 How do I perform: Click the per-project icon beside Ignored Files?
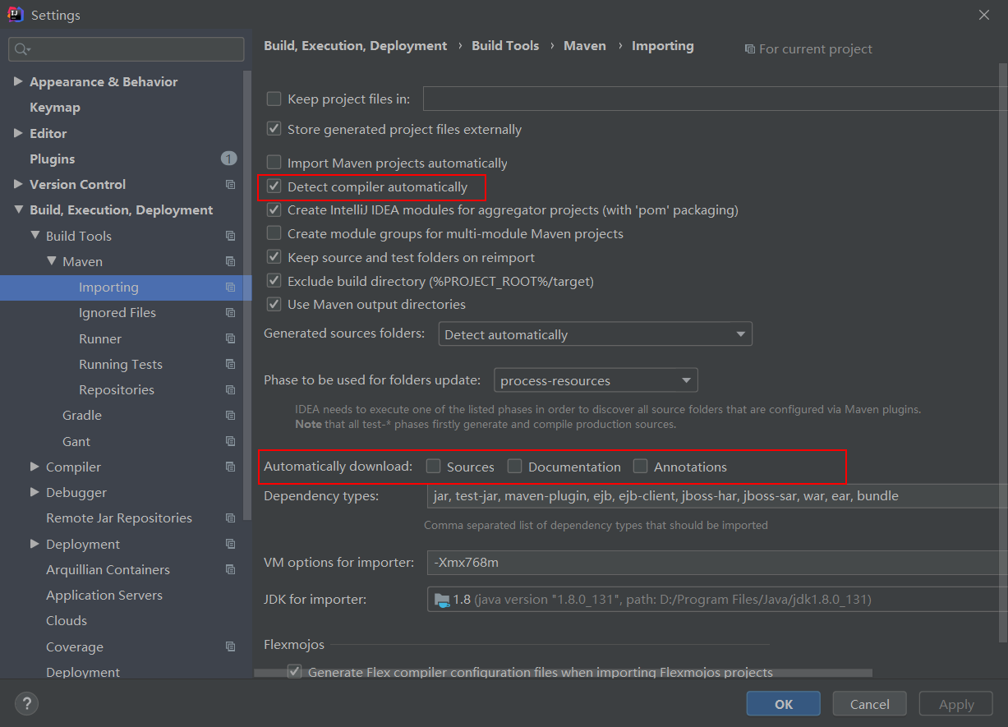click(x=230, y=313)
